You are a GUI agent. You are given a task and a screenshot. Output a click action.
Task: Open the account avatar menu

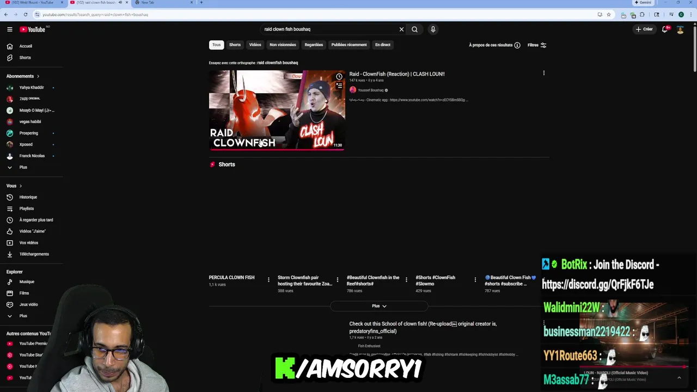[x=680, y=29]
